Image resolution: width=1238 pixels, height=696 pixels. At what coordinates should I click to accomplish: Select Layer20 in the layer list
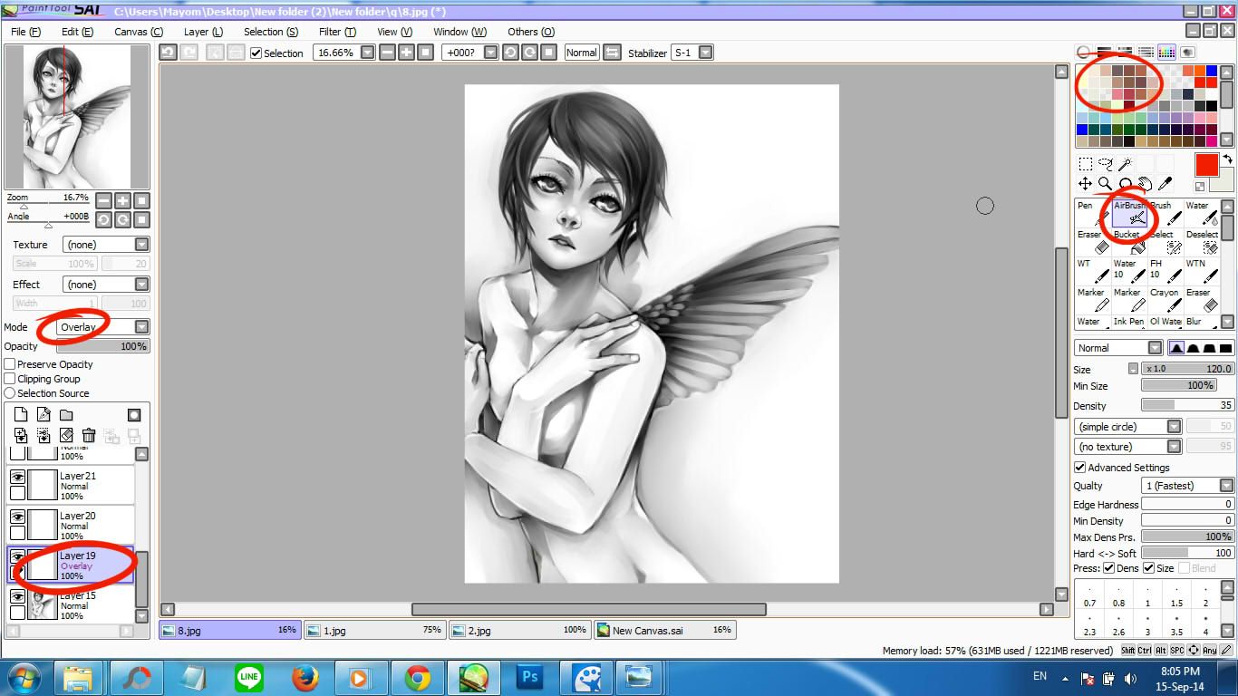(x=71, y=525)
